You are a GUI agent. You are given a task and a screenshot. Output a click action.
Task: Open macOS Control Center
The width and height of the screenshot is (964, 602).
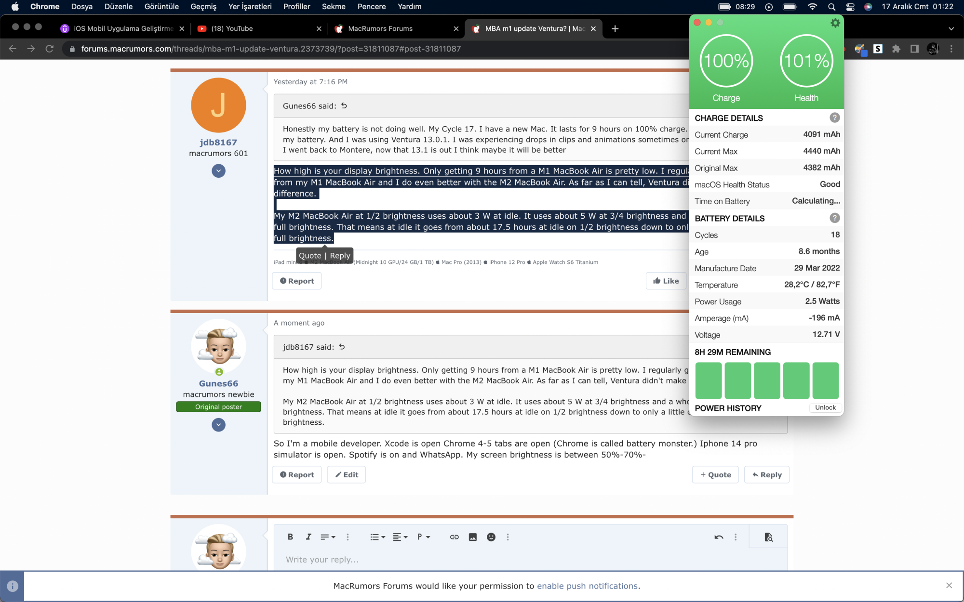(x=850, y=7)
